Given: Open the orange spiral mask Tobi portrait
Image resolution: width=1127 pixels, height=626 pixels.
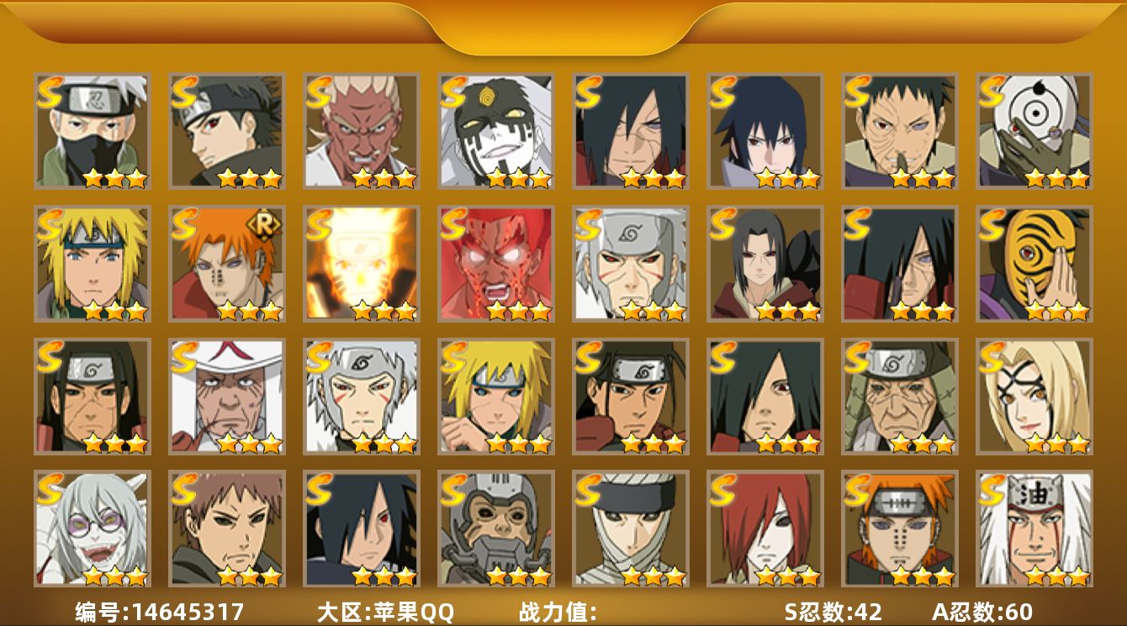Looking at the screenshot, I should click(1034, 264).
